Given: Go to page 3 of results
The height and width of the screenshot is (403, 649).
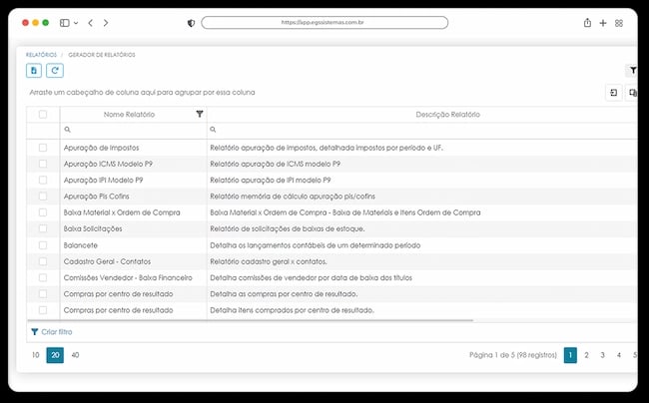Looking at the screenshot, I should tap(603, 355).
